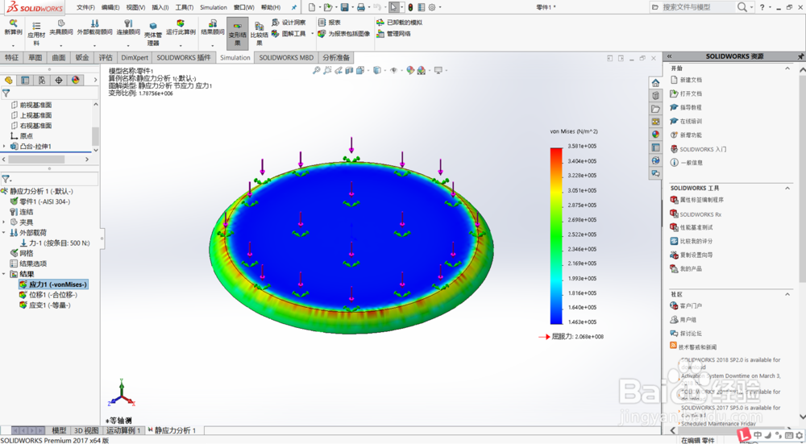Select 应变1 (-等量-) result plot
This screenshot has height=444, width=806.
pos(49,305)
